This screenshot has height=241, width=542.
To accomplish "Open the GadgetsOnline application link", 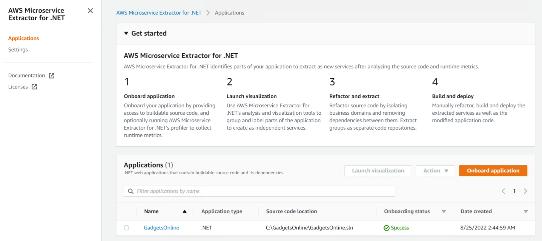I will click(x=161, y=228).
